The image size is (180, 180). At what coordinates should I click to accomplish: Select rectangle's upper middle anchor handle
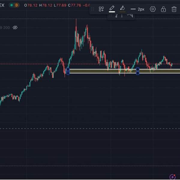(x=138, y=69)
